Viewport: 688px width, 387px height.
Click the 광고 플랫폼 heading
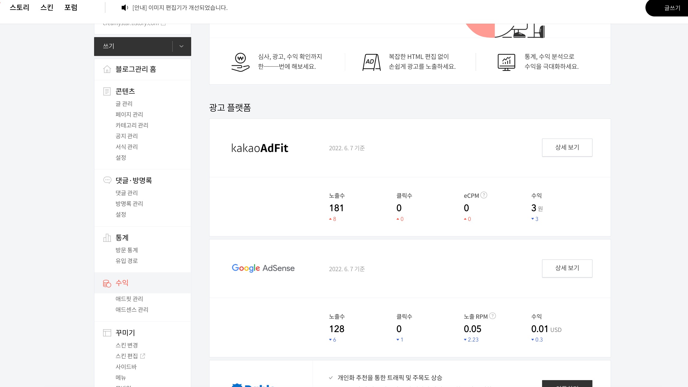[230, 107]
